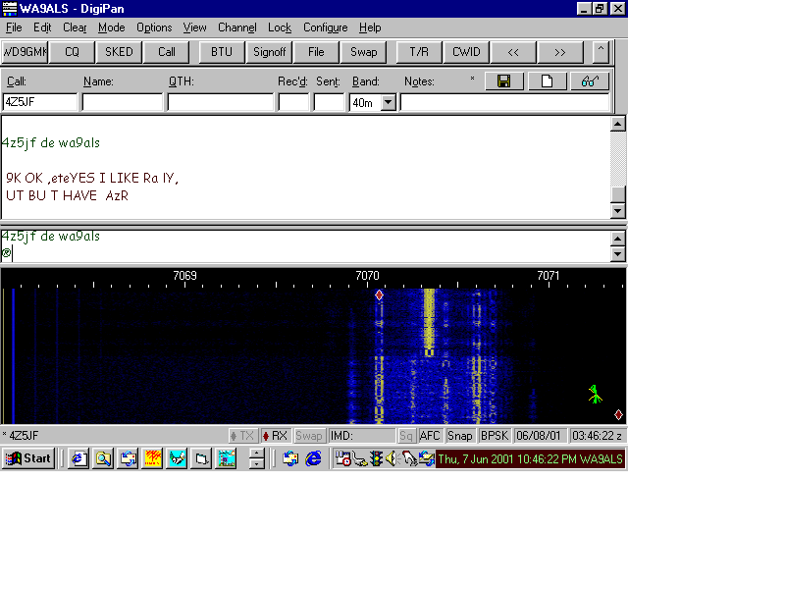
Task: Toggle the Sq squelch button
Action: (x=406, y=436)
